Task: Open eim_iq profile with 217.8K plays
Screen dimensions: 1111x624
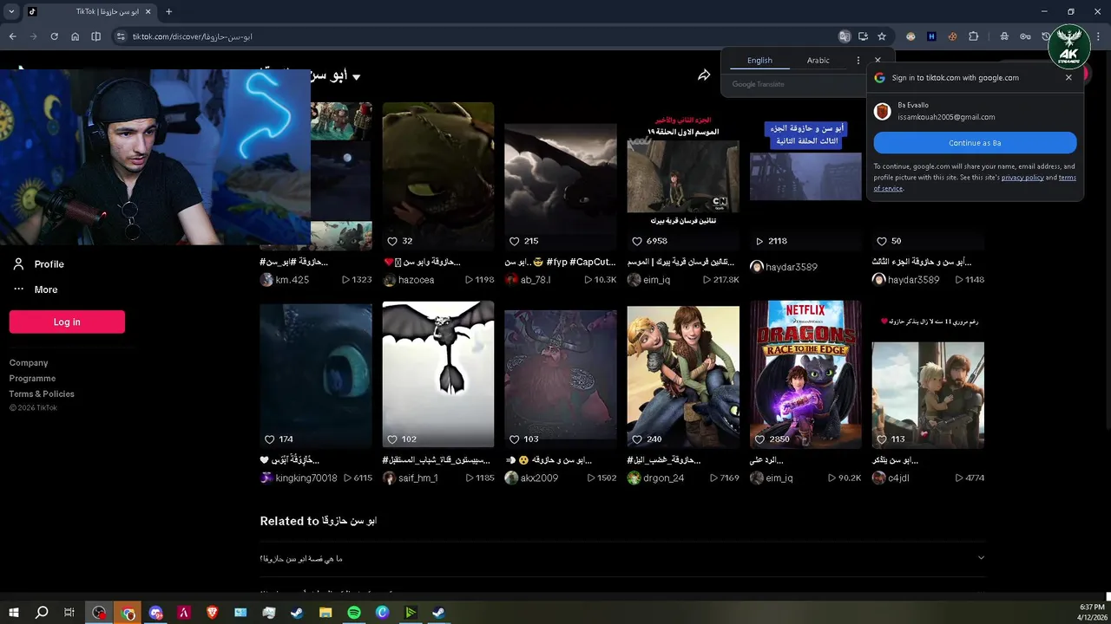Action: (656, 280)
